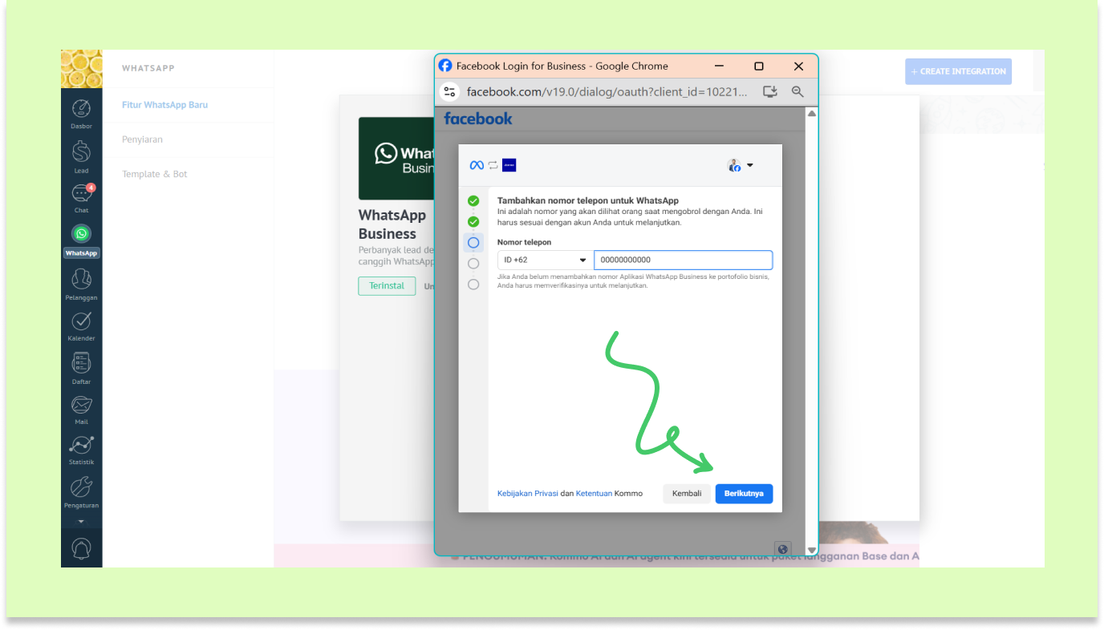
Task: Select Template & Bot menu item
Action: pyautogui.click(x=155, y=174)
